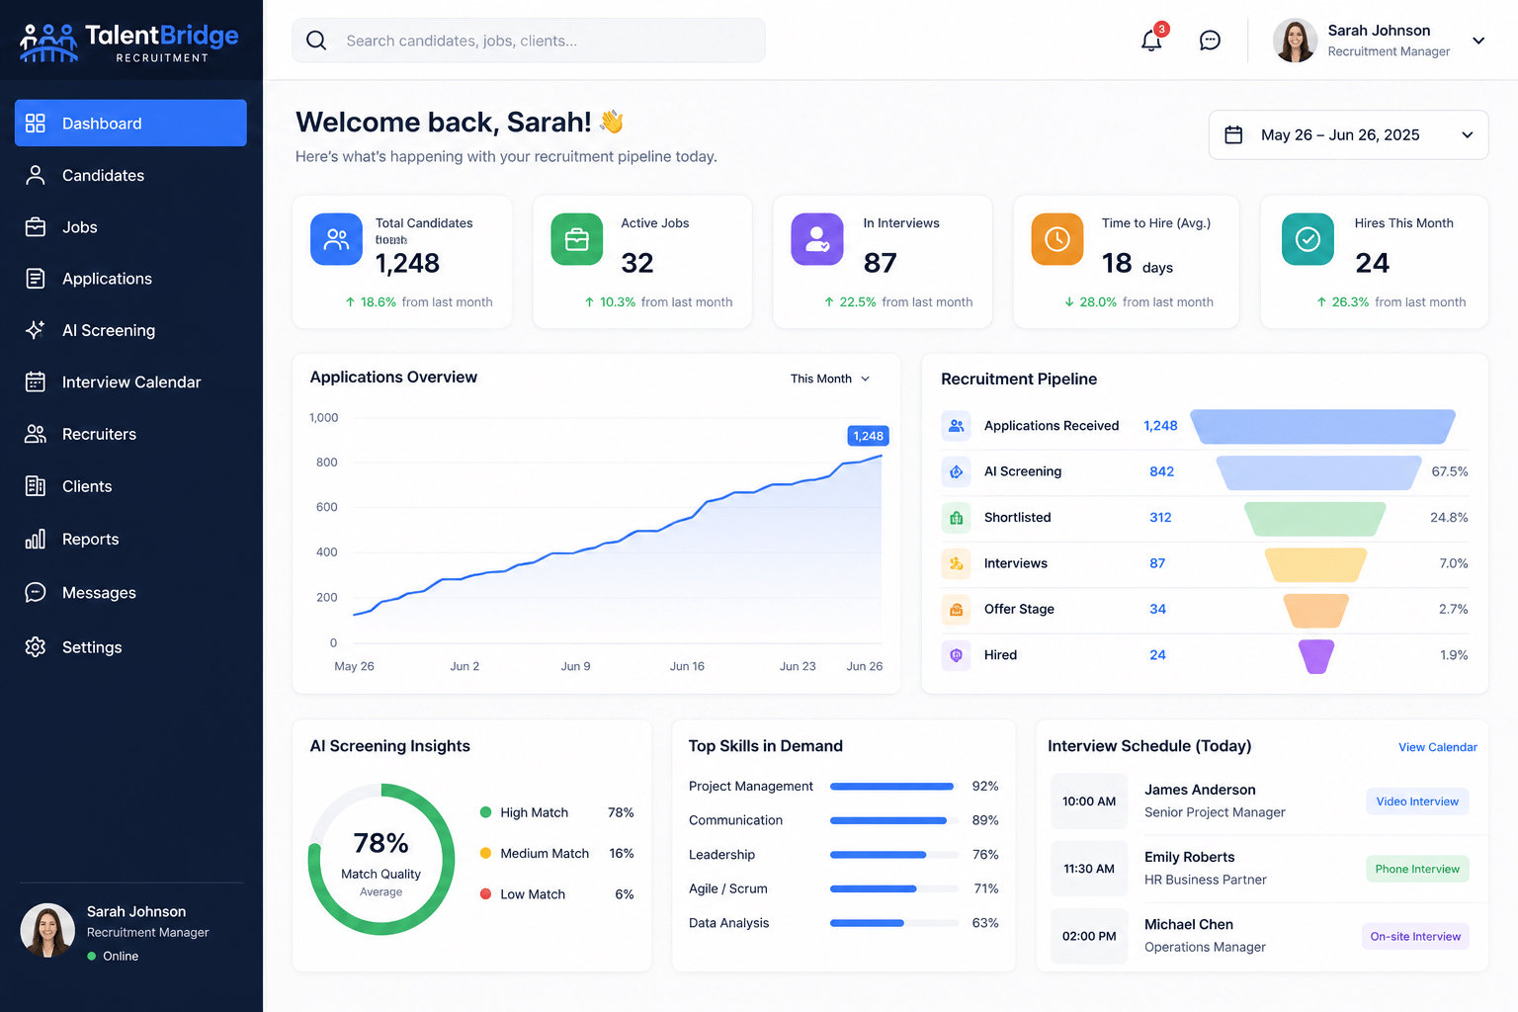
Task: Click the 10:00 AM time slot
Action: [1089, 801]
